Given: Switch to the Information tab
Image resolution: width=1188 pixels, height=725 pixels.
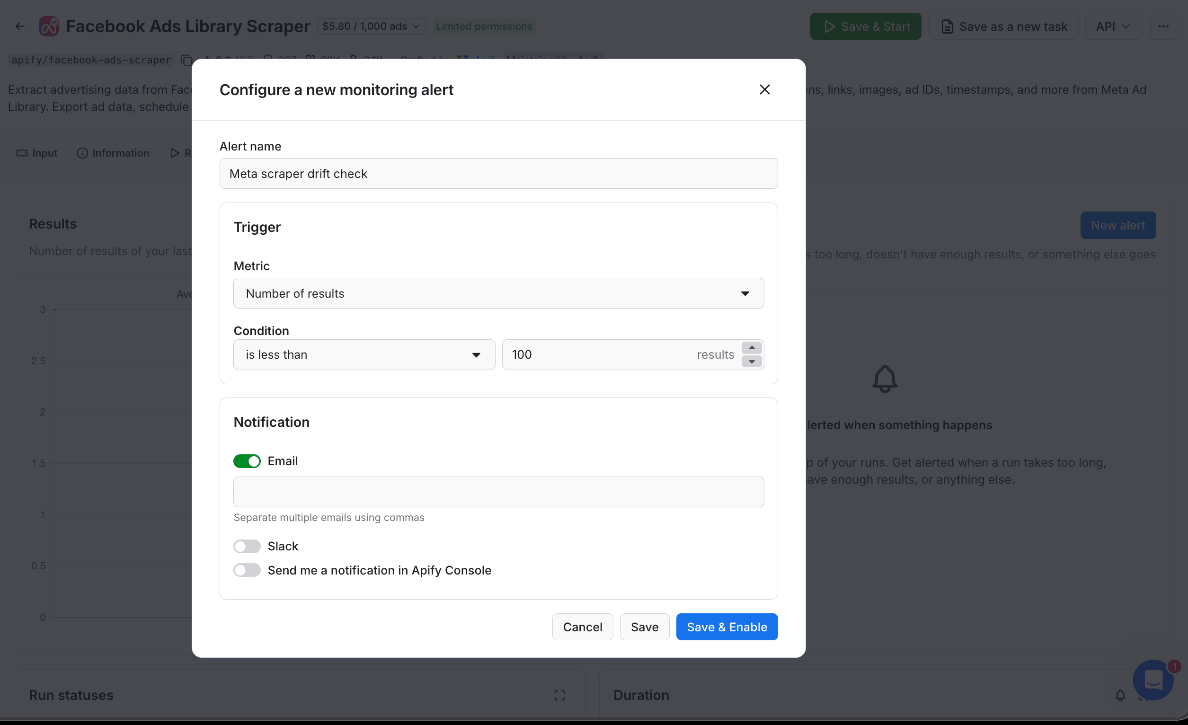Looking at the screenshot, I should (x=113, y=153).
